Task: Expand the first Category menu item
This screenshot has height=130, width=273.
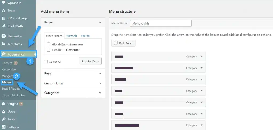Action: 202,56
